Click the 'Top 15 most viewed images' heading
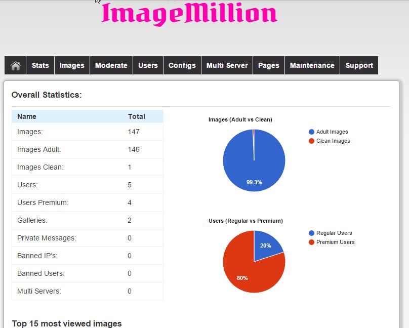 click(x=67, y=323)
